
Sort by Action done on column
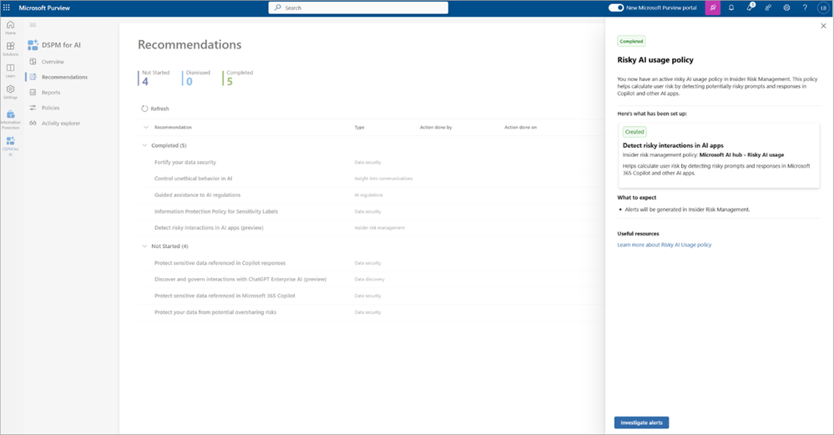(x=521, y=127)
